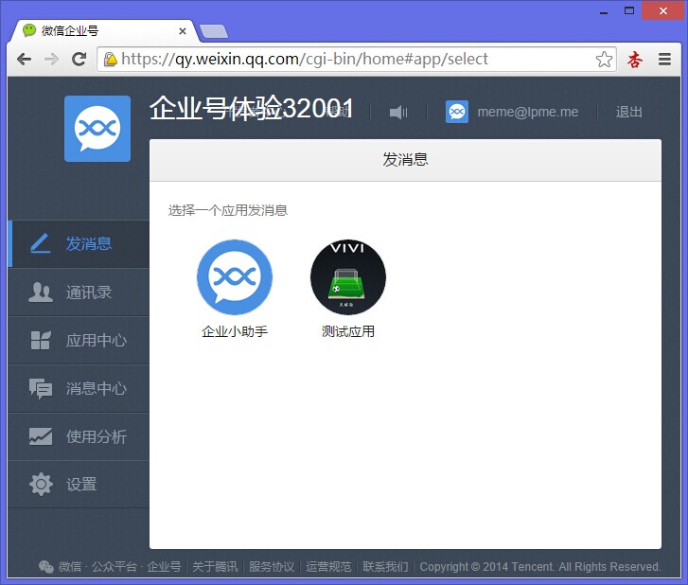Open the 关于腾讯 footer link
The image size is (688, 585).
pos(215,567)
